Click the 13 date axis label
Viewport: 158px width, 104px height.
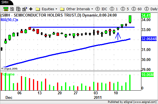pyautogui.click(x=40, y=93)
